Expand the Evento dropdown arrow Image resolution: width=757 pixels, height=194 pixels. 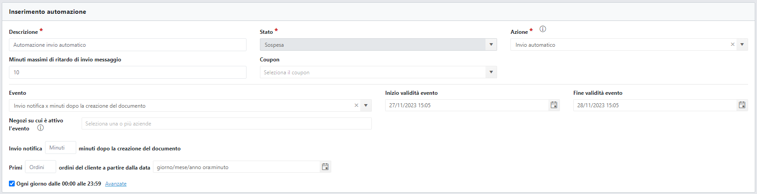[x=366, y=105]
